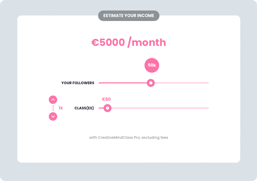This screenshot has height=181, width=257.
Task: Set followers slider to maximum at track end
Action: point(208,83)
